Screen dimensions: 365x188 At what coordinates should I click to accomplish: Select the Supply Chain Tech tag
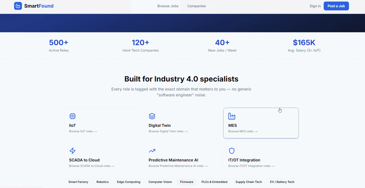click(x=249, y=182)
